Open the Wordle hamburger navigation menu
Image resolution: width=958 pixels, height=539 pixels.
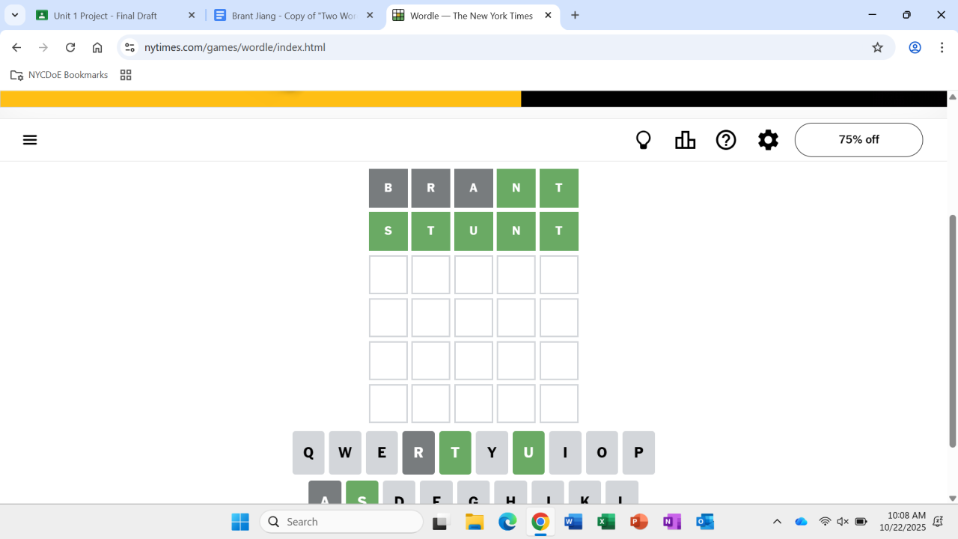pos(30,140)
